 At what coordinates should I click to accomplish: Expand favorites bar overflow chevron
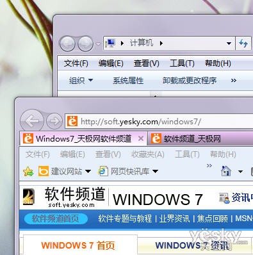(x=209, y=166)
